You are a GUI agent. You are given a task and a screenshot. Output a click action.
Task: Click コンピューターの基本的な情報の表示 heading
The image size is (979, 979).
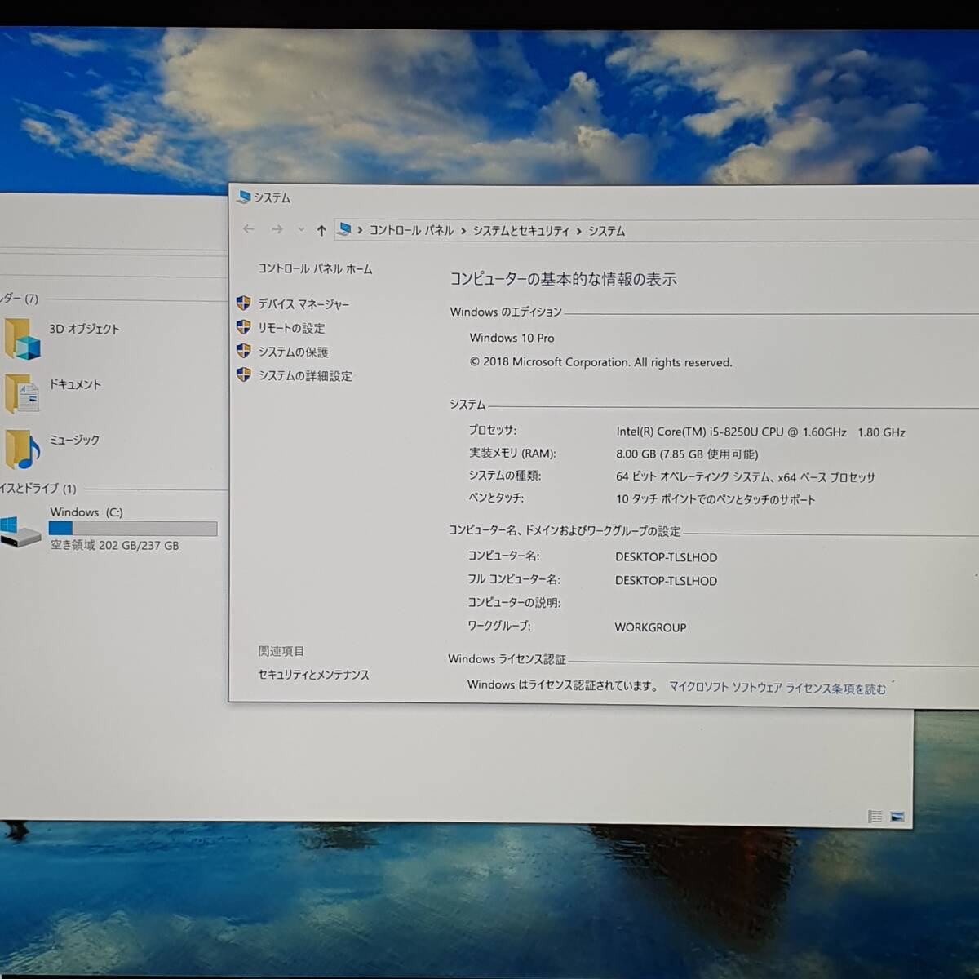(564, 279)
